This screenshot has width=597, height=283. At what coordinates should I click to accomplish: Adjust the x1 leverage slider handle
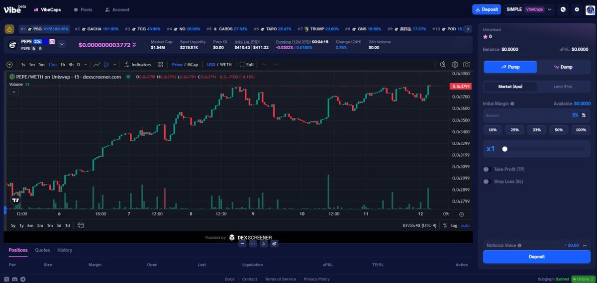(505, 149)
